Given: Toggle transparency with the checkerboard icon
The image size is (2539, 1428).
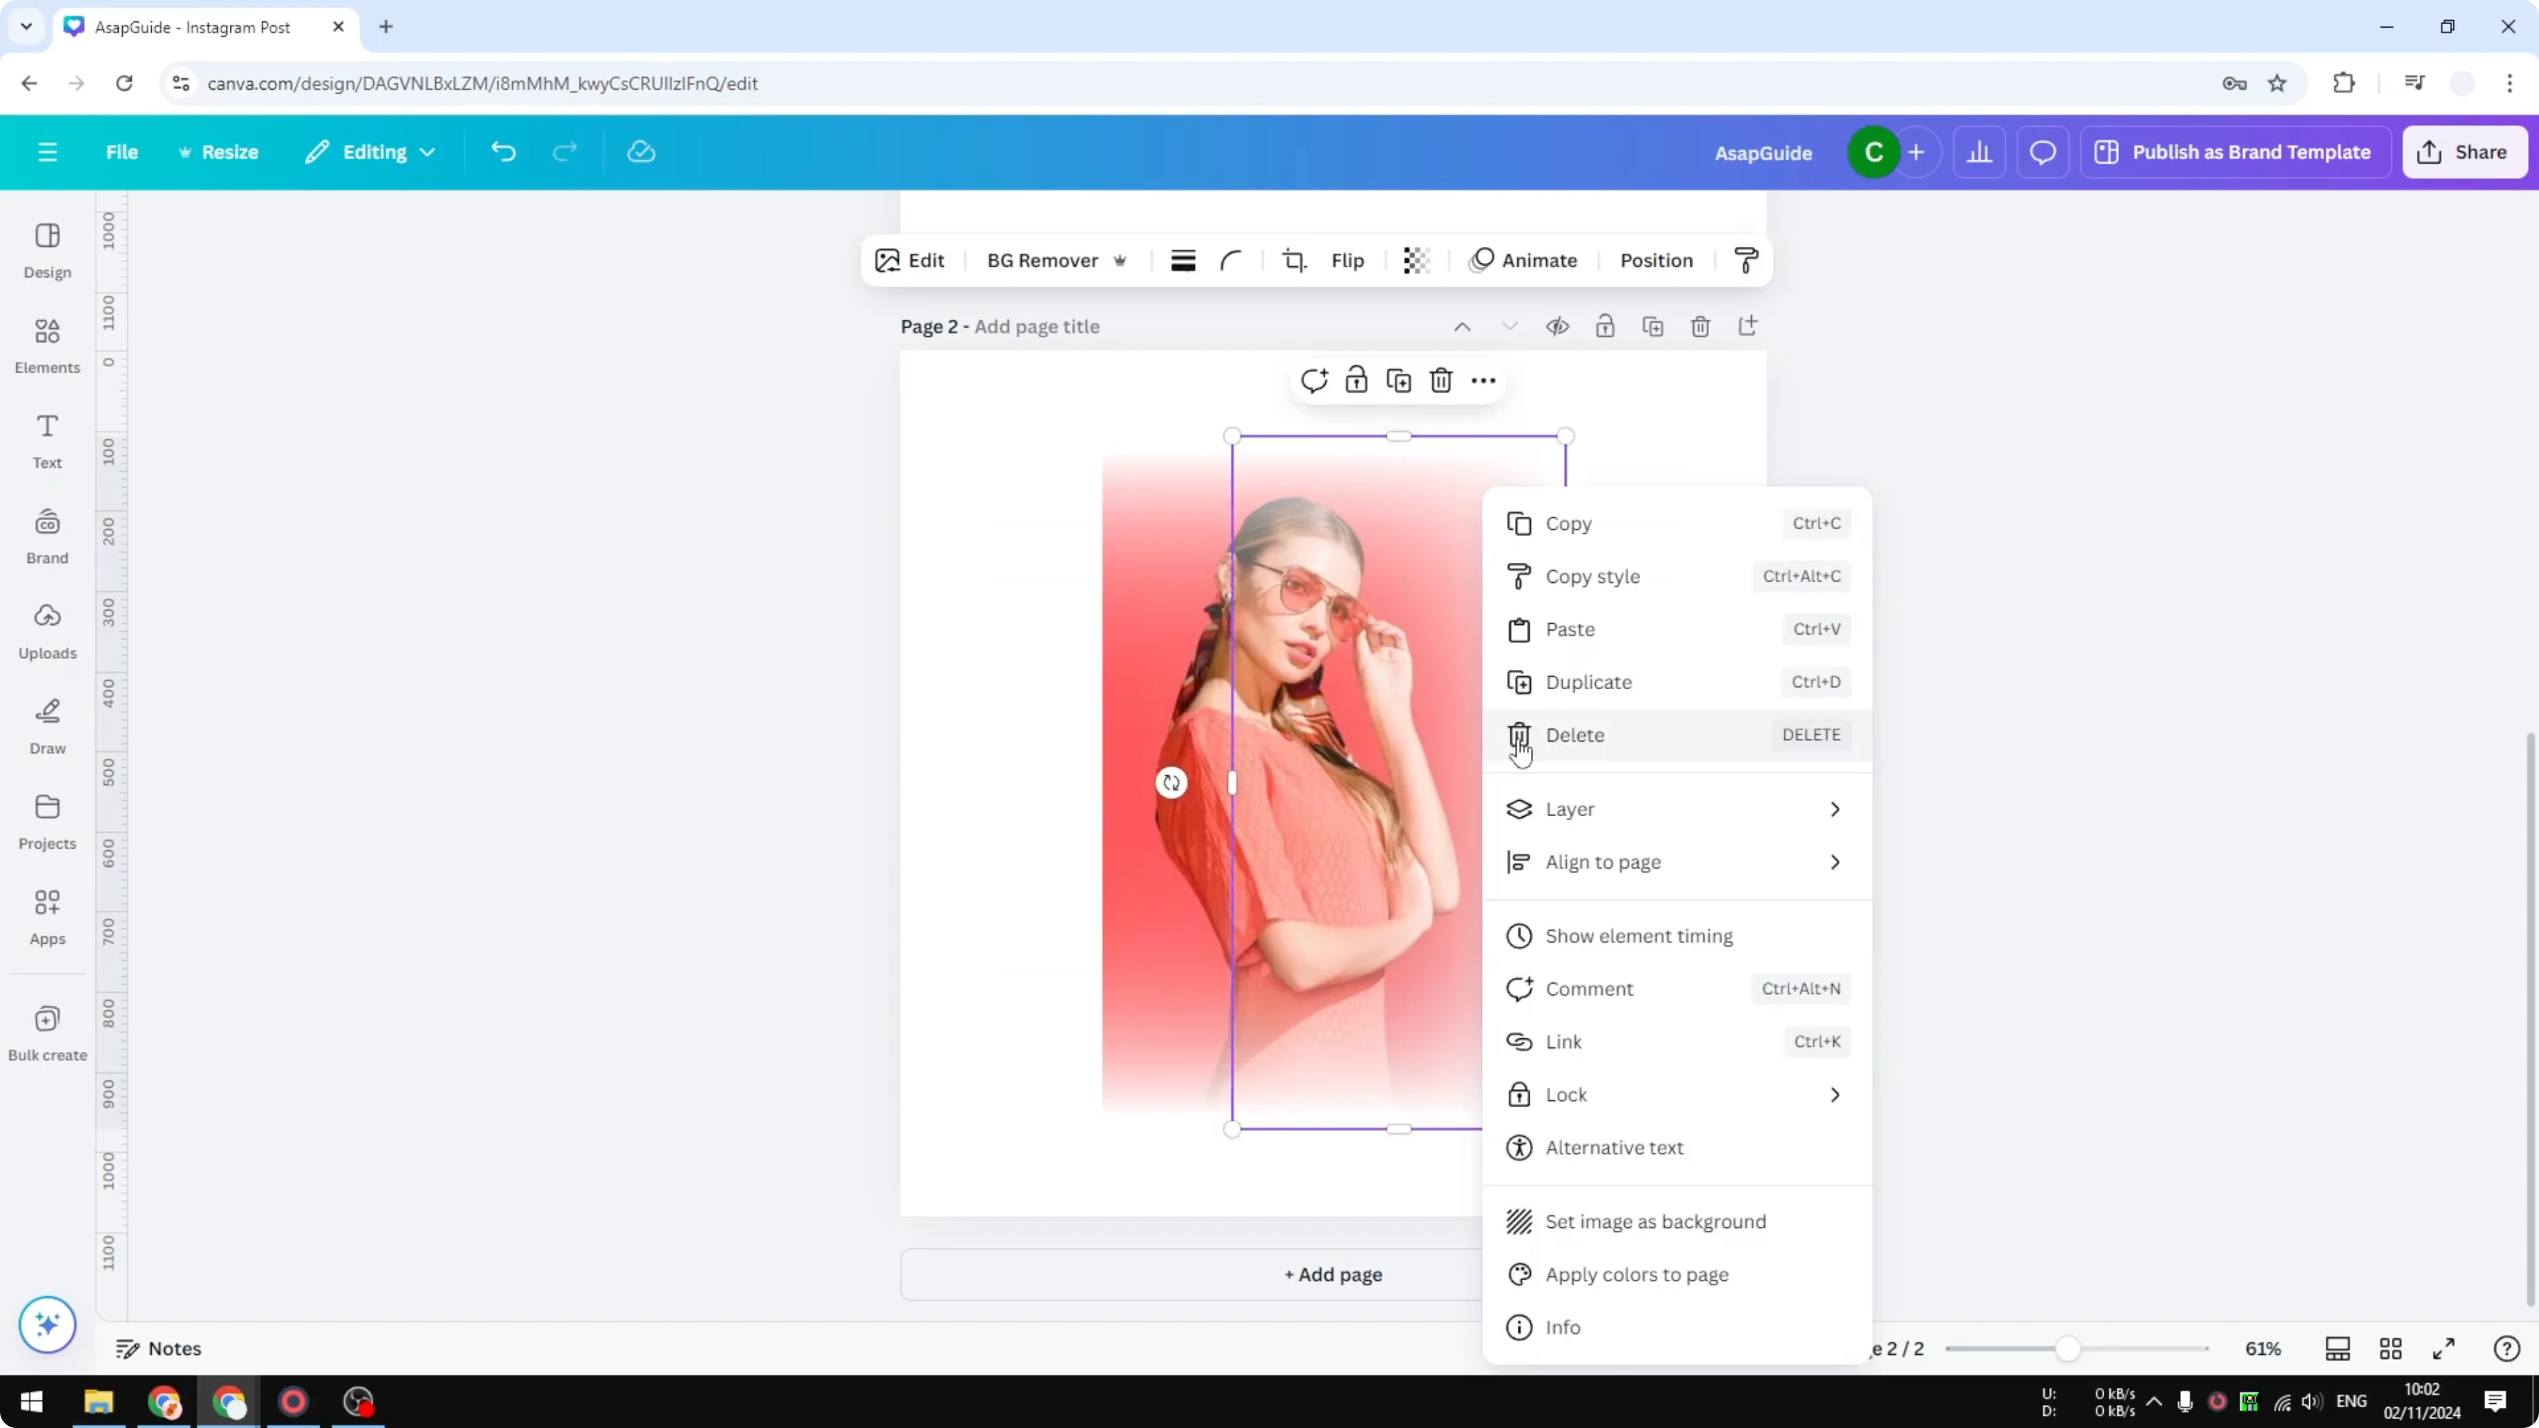Looking at the screenshot, I should [1415, 260].
